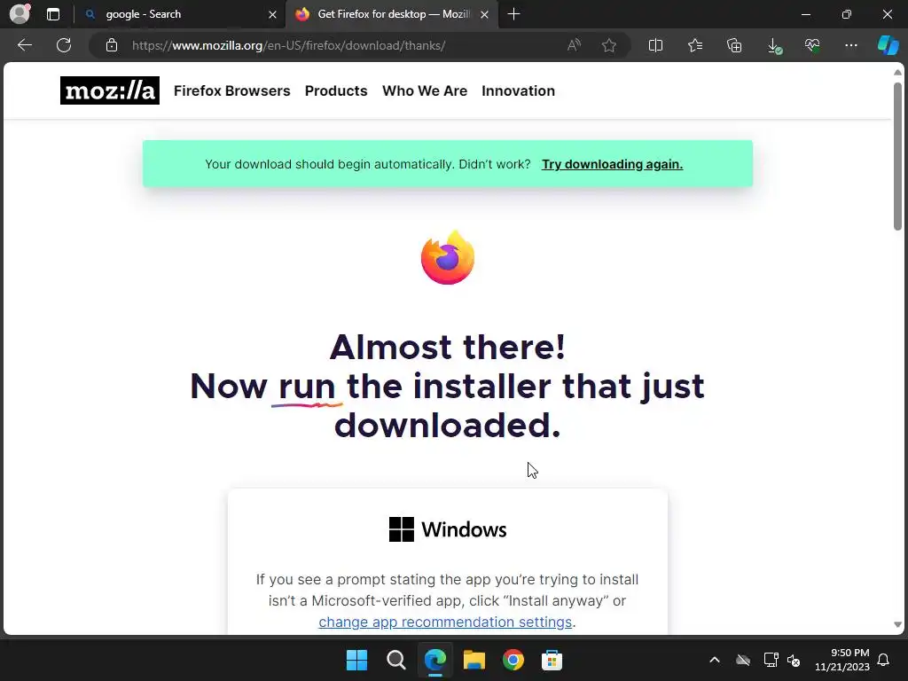908x681 pixels.
Task: Open File Explorer from taskbar
Action: point(474,660)
